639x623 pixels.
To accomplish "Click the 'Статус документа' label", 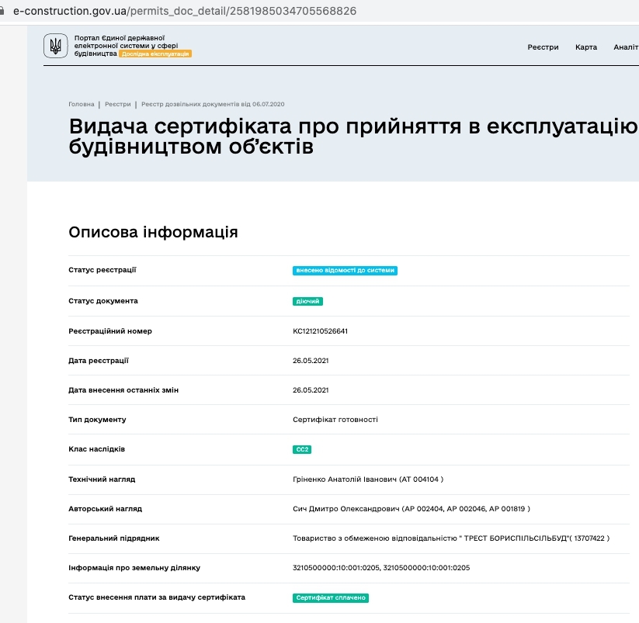I will [103, 301].
